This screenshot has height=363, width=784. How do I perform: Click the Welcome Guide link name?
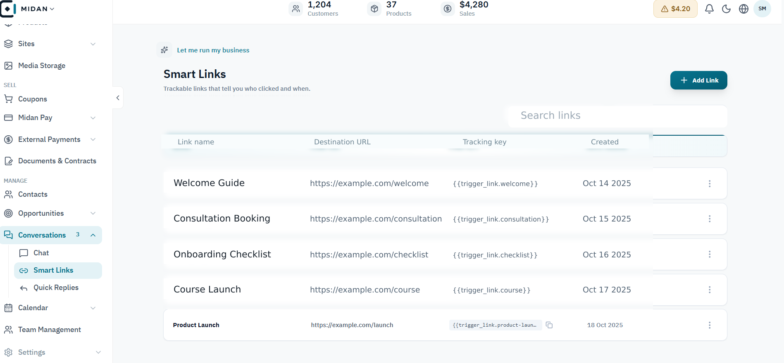pyautogui.click(x=209, y=183)
